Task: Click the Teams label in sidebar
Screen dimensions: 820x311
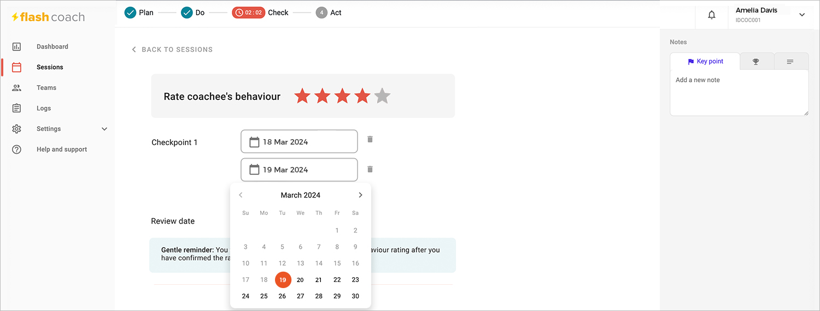Action: (x=46, y=88)
